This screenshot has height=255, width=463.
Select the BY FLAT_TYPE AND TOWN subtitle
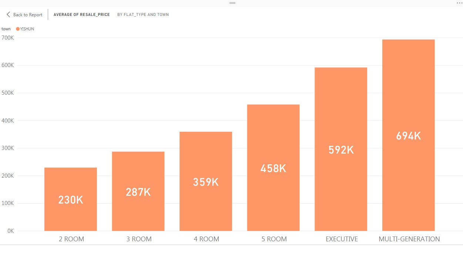pos(143,14)
